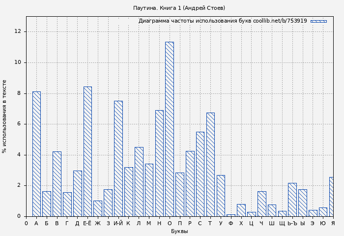Screen dimensions: 344x236
Task: Click the 12 tick label on y-axis
Action: 18,31
